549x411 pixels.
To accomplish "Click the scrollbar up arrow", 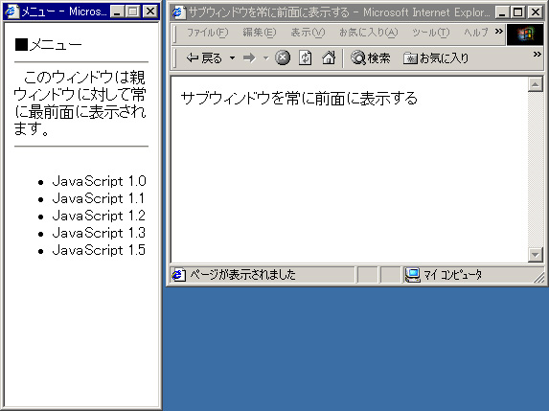I will [x=535, y=84].
